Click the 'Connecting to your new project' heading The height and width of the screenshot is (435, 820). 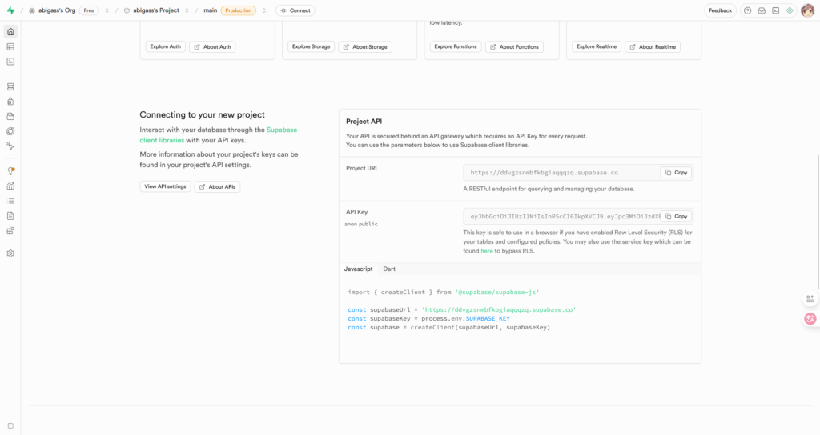click(202, 115)
